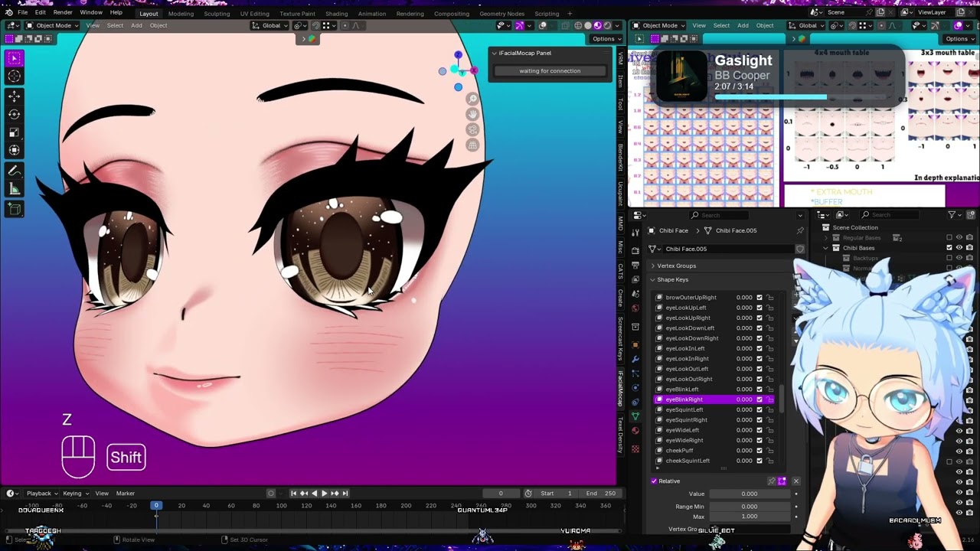Expand Regular Bases collection in outliner
980x551 pixels.
coord(826,238)
